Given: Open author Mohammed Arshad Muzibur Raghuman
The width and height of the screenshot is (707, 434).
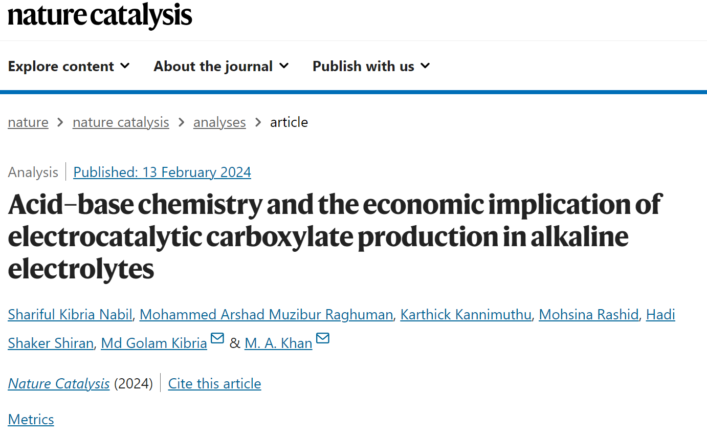Looking at the screenshot, I should 266,314.
